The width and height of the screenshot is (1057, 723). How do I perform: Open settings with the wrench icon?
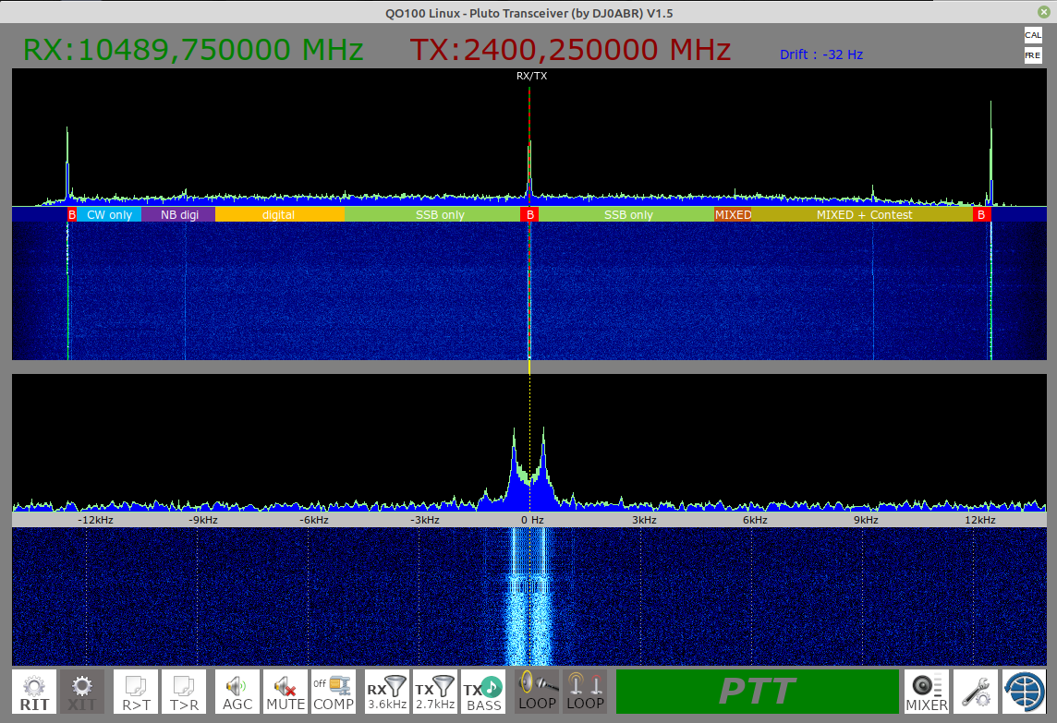(x=975, y=693)
